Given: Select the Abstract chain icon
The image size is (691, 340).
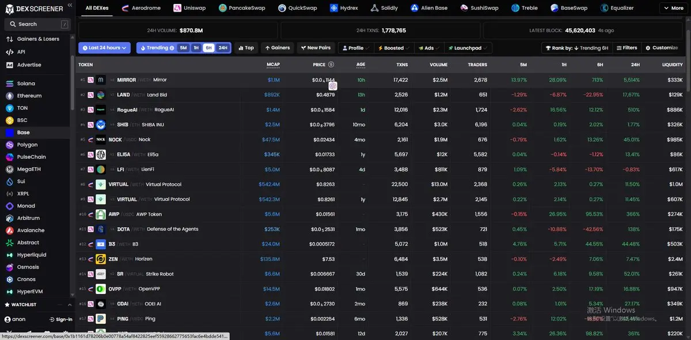Looking at the screenshot, I should (9, 243).
